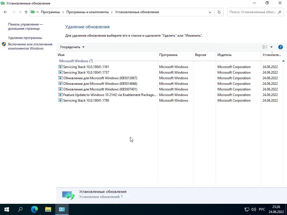This screenshot has width=287, height=215.
Task: Click icon of Servicing Stack 10.0.19041.1161
Action: coord(61,67)
